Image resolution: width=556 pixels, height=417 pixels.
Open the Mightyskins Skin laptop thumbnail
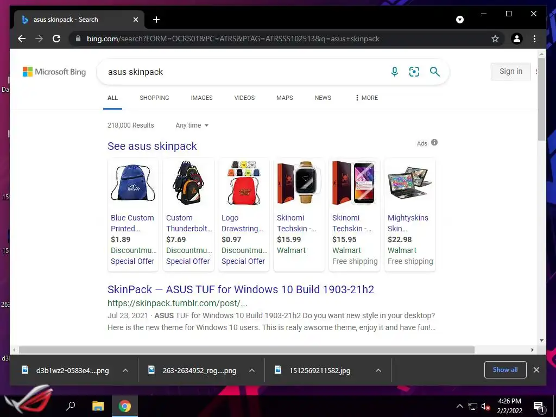[x=409, y=184]
